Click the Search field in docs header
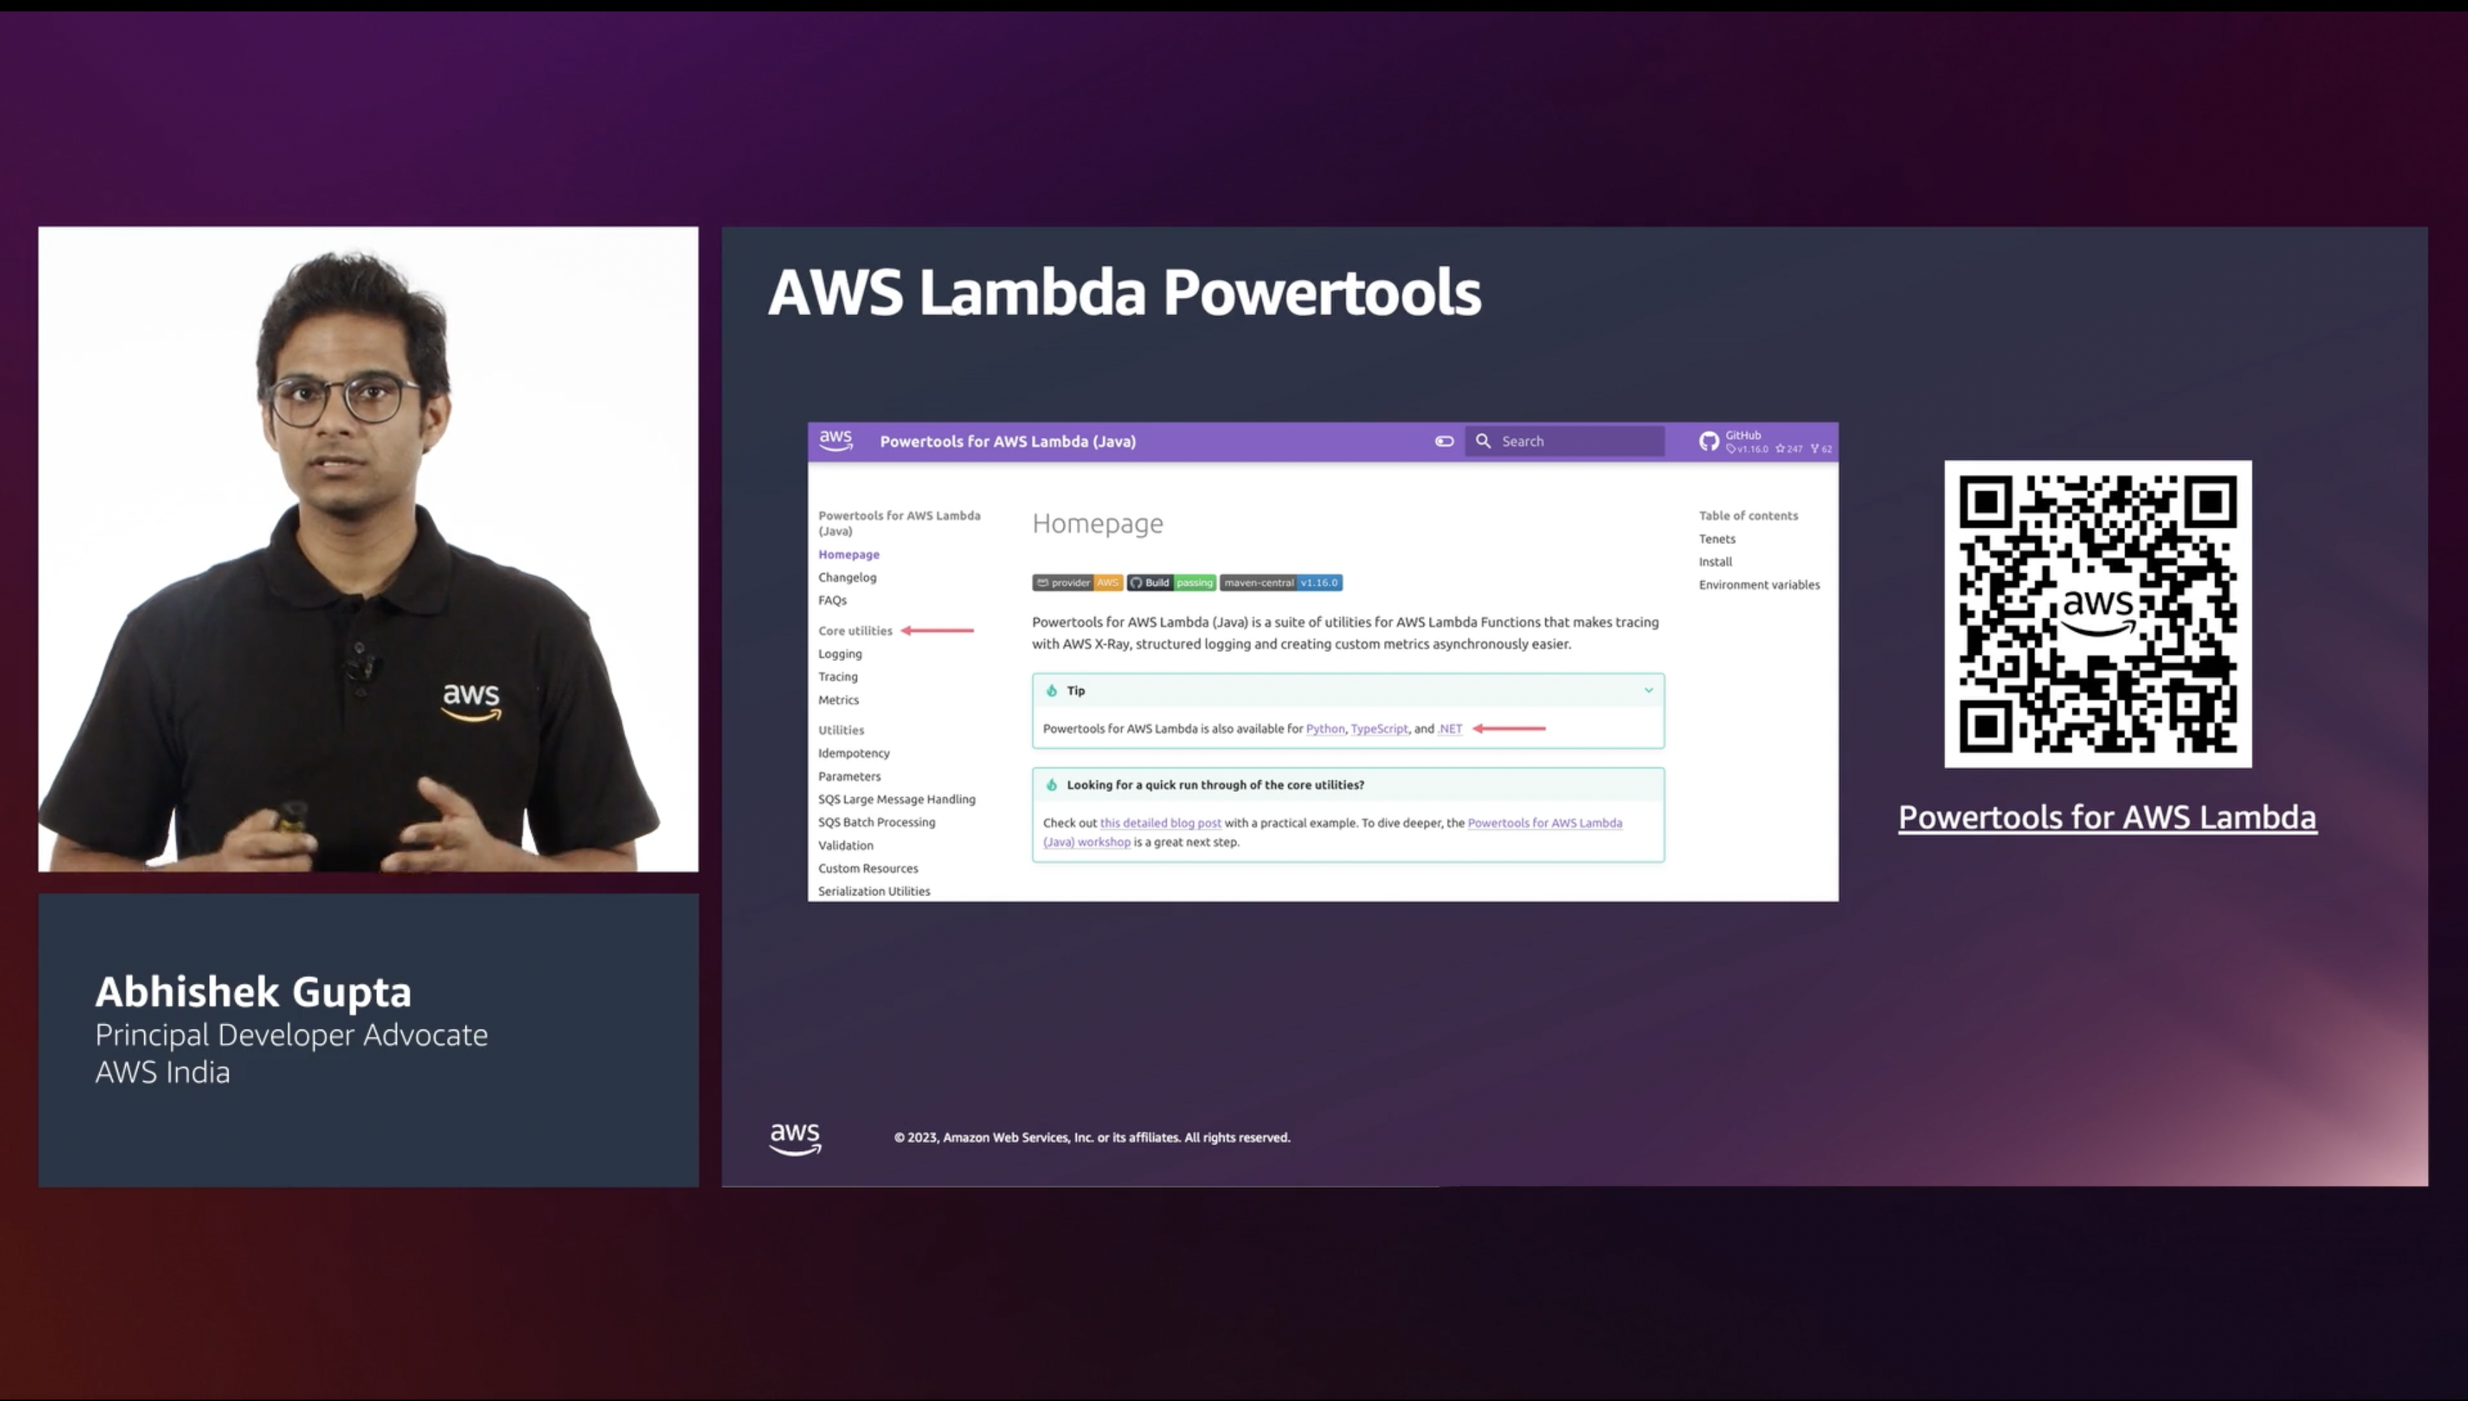 1565,441
